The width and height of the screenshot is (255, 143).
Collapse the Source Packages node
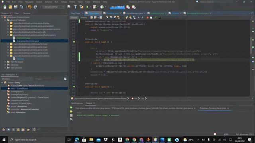(x=5, y=20)
